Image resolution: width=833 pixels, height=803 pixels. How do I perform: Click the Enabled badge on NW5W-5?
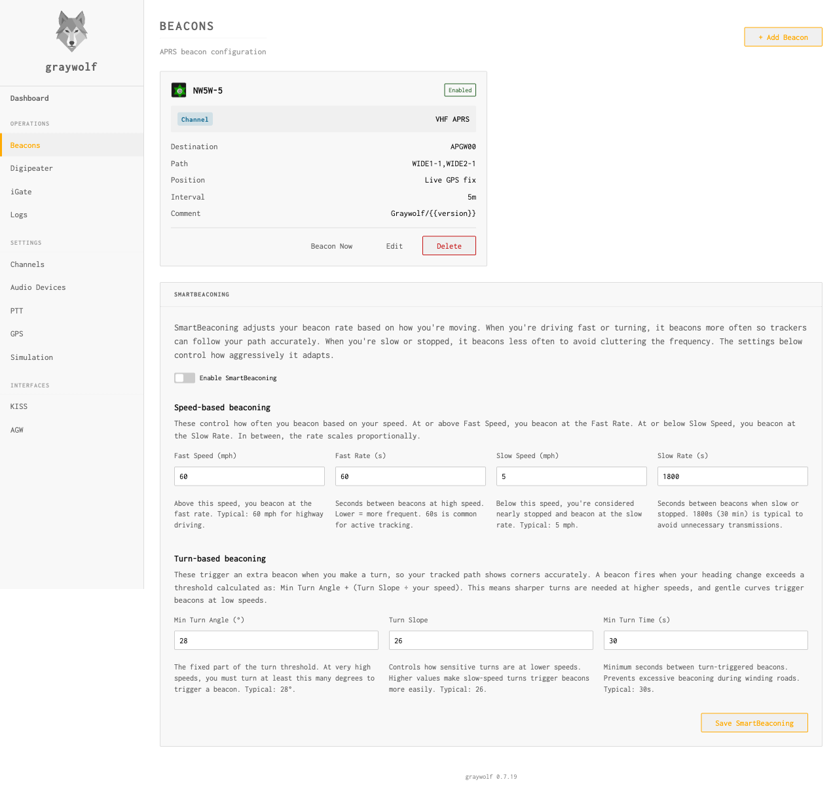(x=460, y=90)
